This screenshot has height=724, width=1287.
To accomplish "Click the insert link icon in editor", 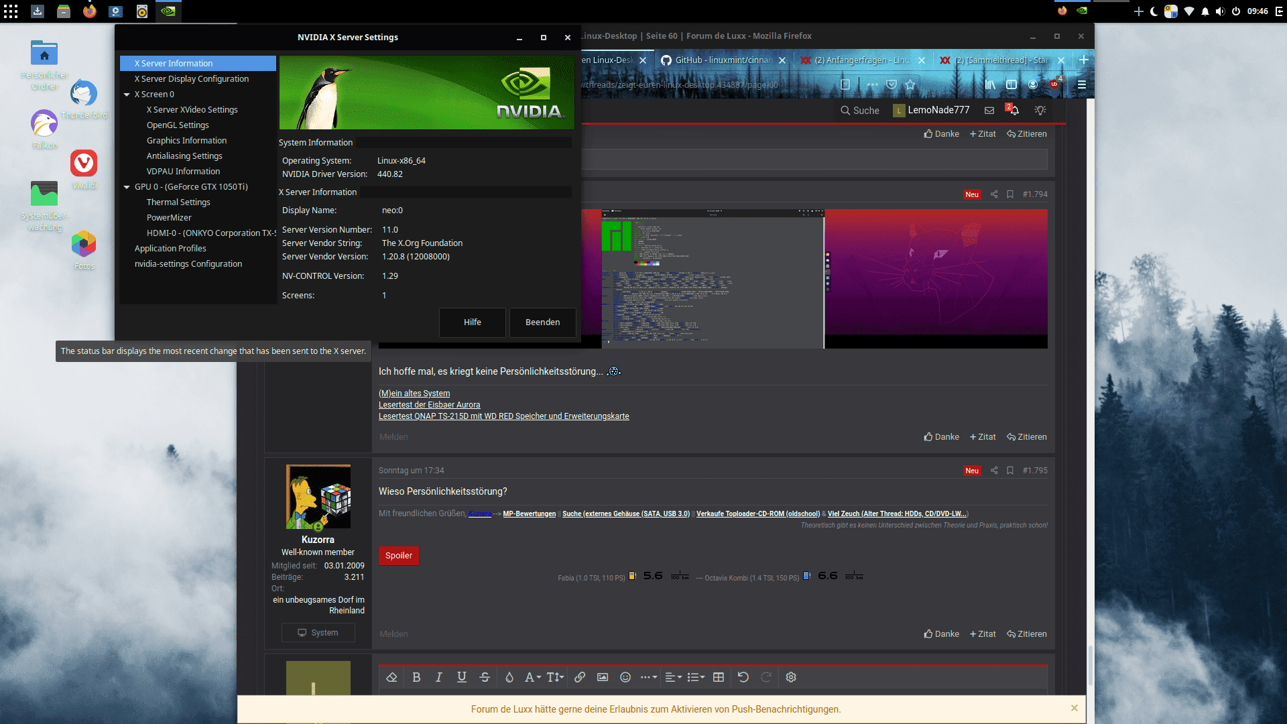I will 580,677.
